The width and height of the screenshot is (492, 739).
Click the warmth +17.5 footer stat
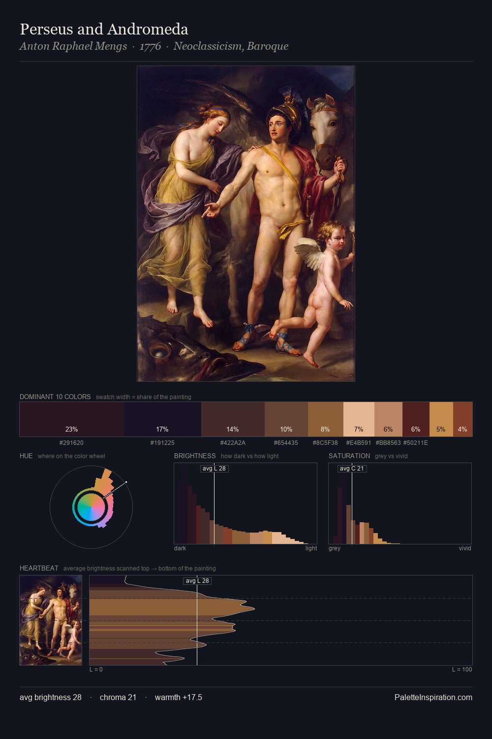pyautogui.click(x=179, y=697)
